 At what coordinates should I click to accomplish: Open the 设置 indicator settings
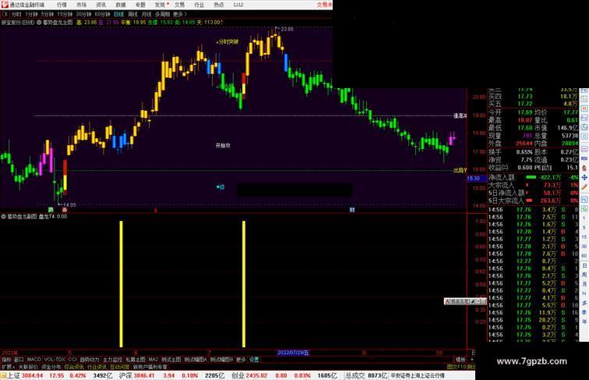coord(254,360)
